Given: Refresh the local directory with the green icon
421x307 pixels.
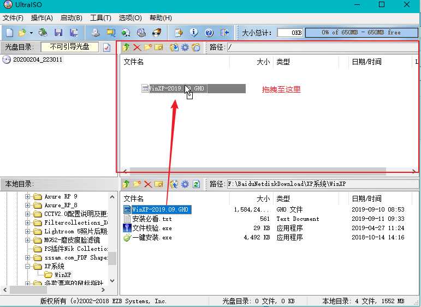Looking at the screenshot, I should [196, 184].
